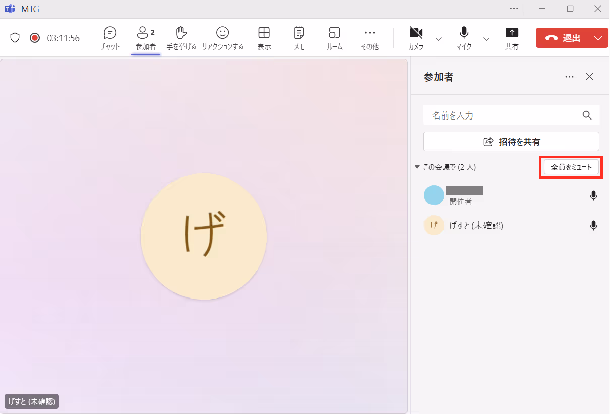Click the shield privacy icon
The width and height of the screenshot is (613, 417).
[15, 38]
